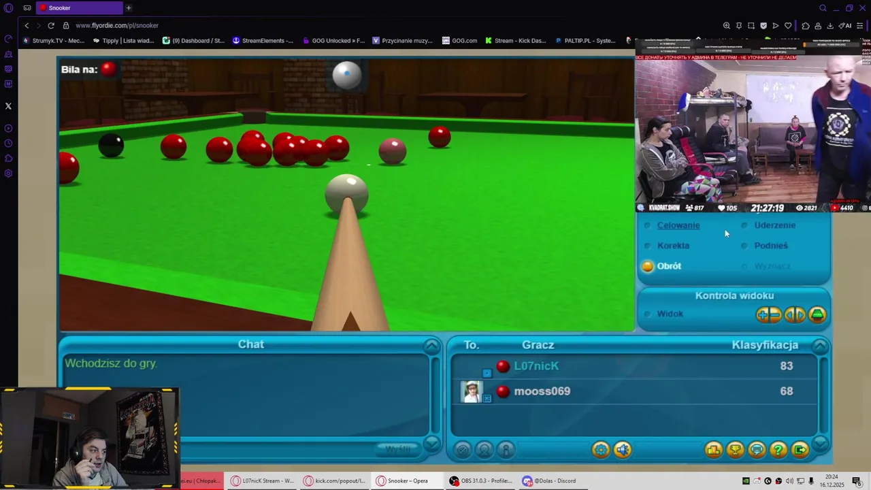Click the rotate-view arrows in Kontrola widoku

(x=795, y=314)
